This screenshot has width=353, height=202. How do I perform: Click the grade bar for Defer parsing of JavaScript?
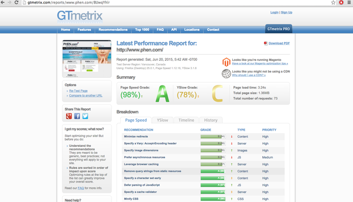tap(213, 185)
